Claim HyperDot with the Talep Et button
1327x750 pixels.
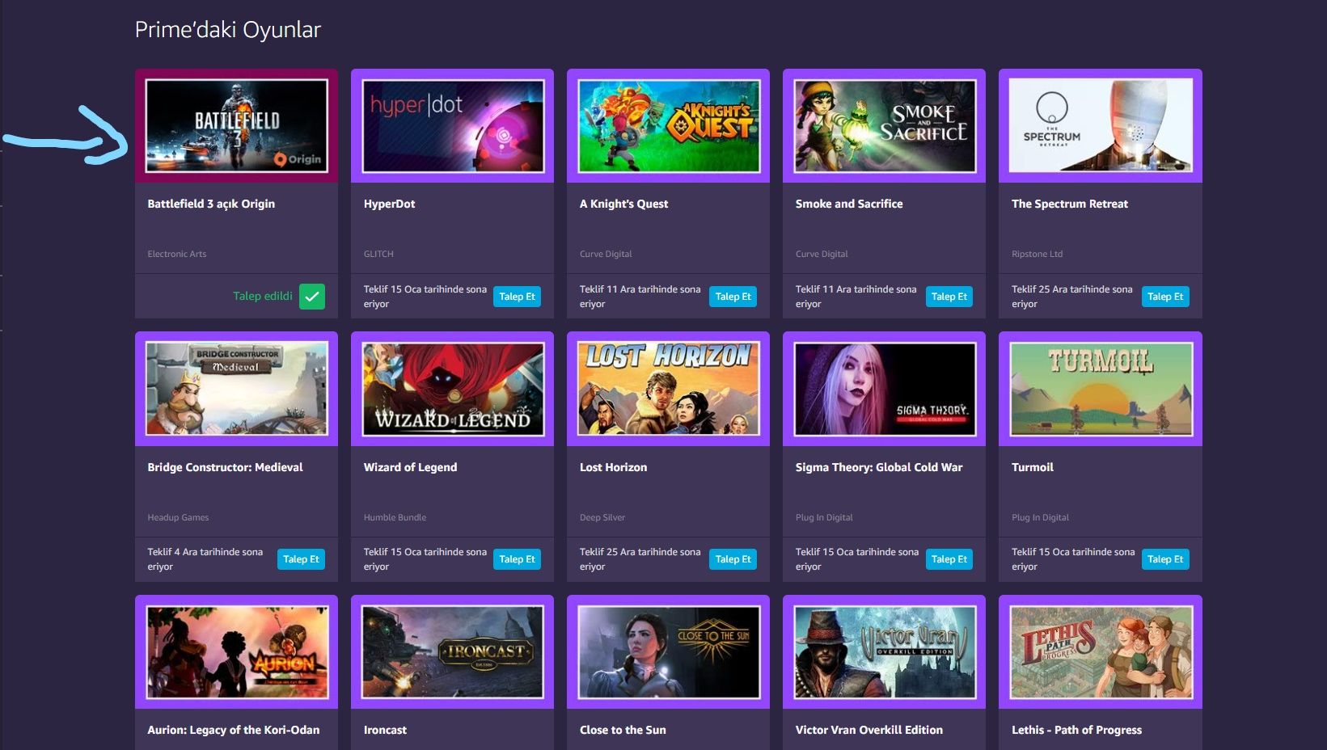coord(518,297)
